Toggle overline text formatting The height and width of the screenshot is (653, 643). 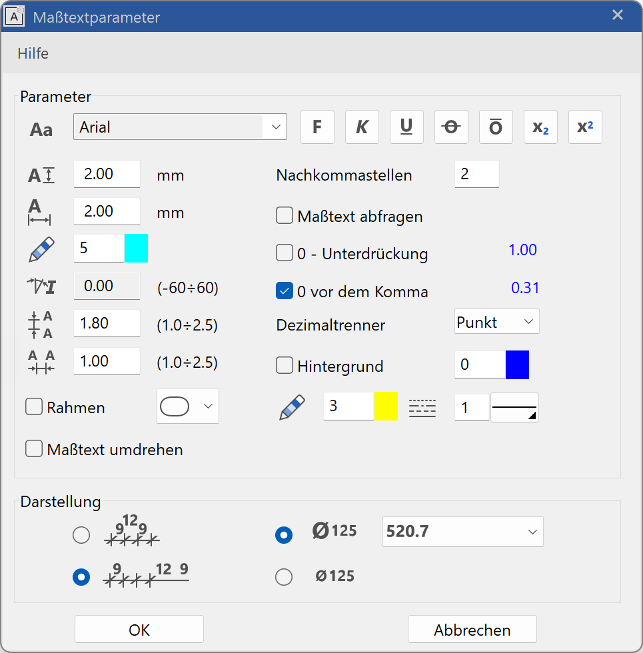(x=496, y=127)
